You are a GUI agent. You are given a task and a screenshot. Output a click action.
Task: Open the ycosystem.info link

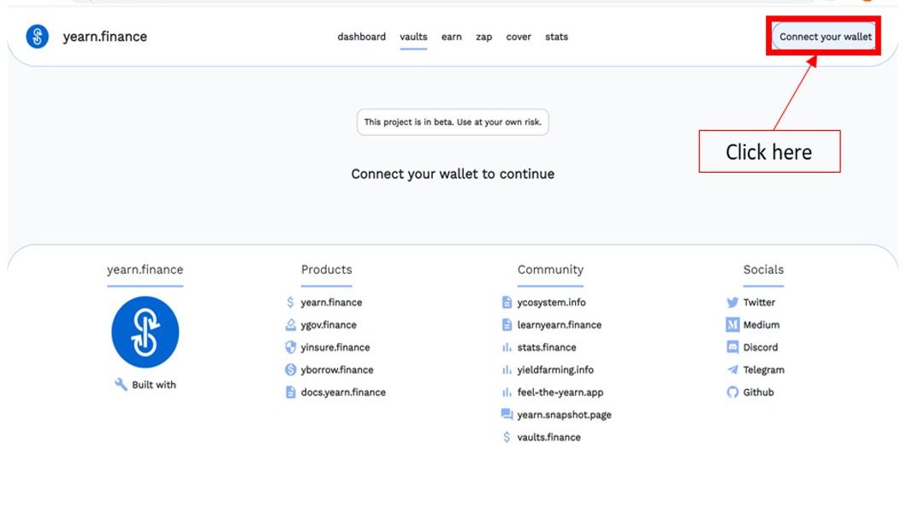click(x=551, y=302)
